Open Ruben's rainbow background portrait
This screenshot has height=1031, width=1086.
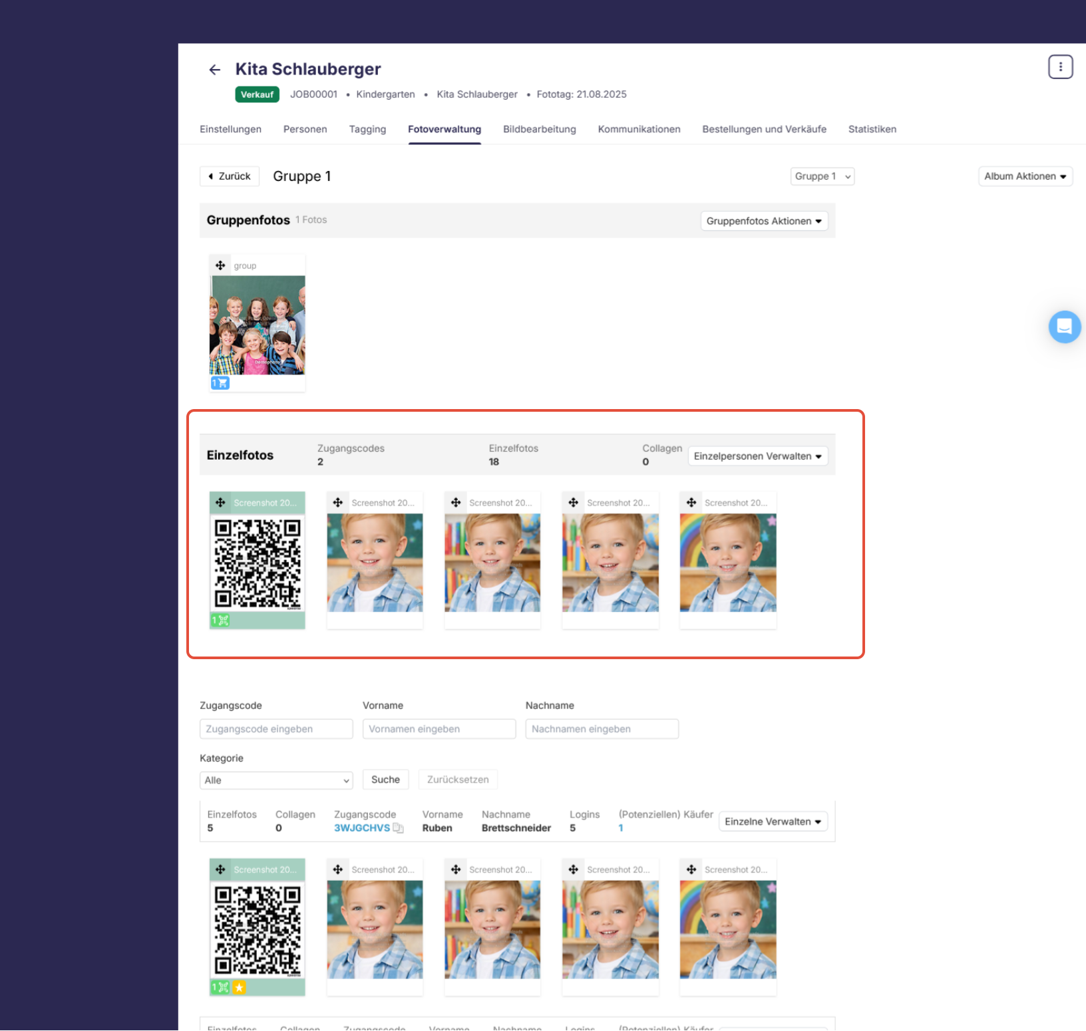(x=728, y=929)
